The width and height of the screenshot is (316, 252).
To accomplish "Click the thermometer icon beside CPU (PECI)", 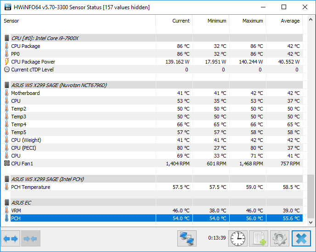I will 6,148.
